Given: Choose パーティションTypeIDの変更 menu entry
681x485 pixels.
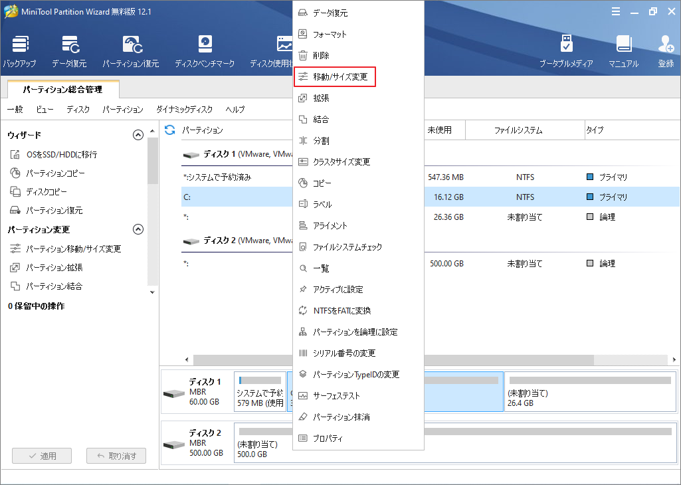Looking at the screenshot, I should coord(358,375).
